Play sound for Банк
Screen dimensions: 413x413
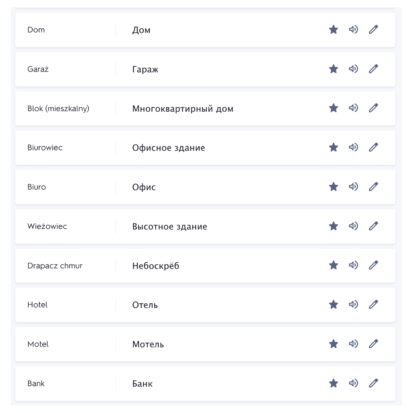coord(353,383)
